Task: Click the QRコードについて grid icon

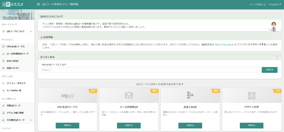Action: click(3, 32)
